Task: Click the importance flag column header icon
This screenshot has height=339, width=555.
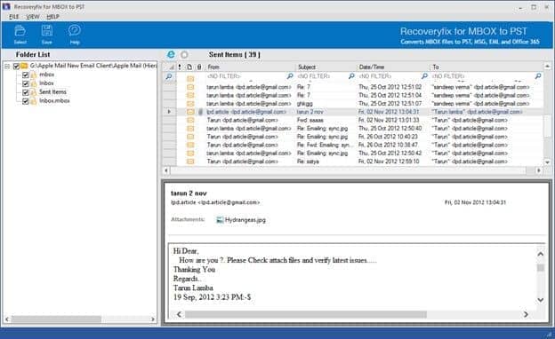Action: [180, 67]
